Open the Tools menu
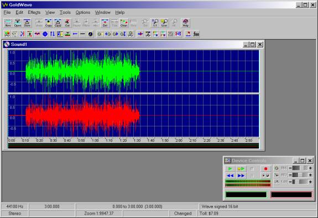Screen dimensions: 318x218 tap(65, 13)
